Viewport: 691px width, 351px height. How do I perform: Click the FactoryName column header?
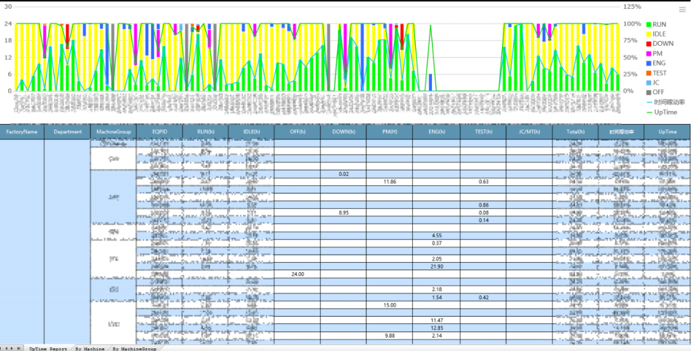pyautogui.click(x=22, y=131)
